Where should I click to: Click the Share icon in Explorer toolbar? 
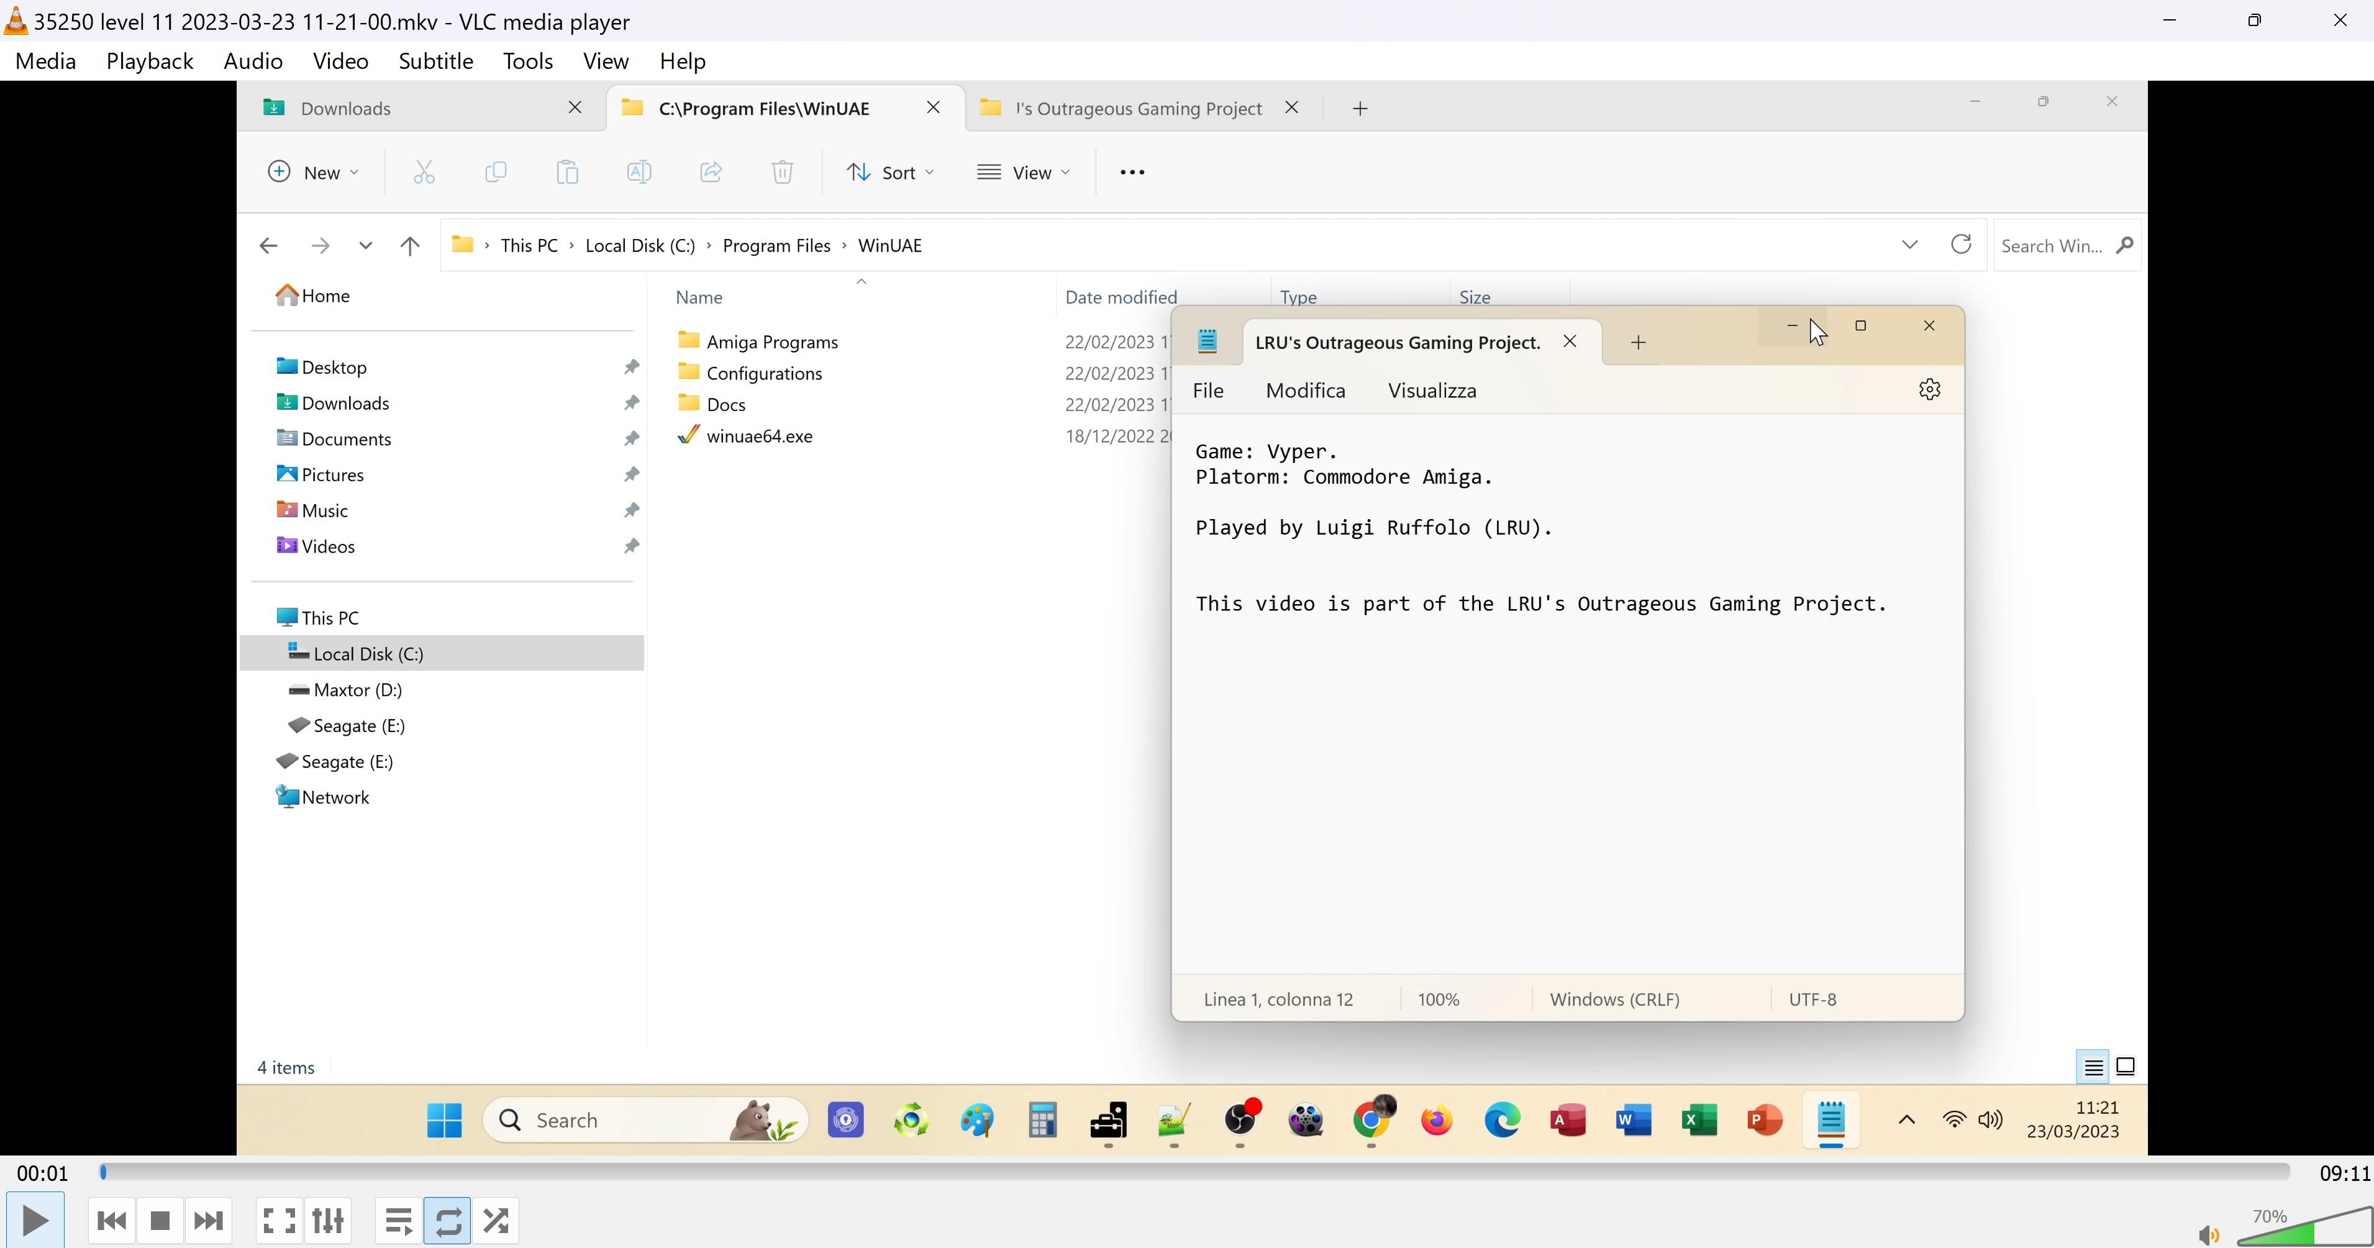pos(711,172)
